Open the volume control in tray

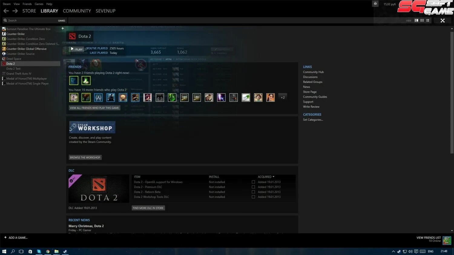click(410, 251)
